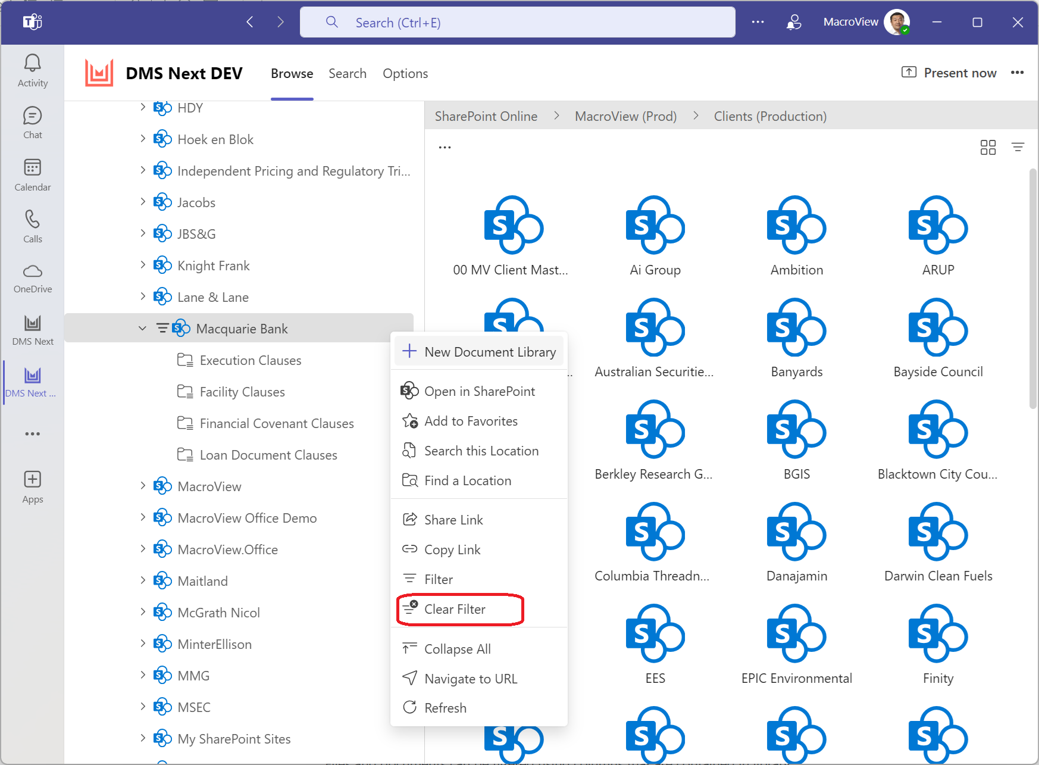Open the Finity site tile

pyautogui.click(x=938, y=645)
